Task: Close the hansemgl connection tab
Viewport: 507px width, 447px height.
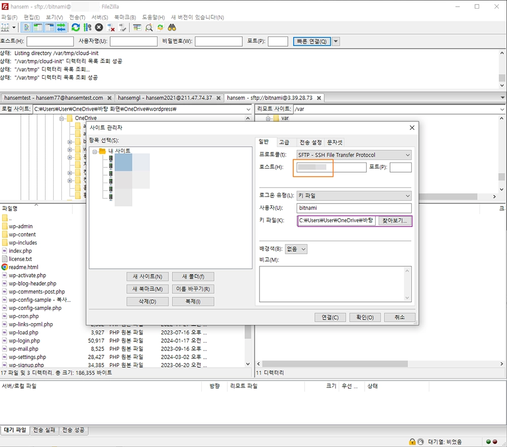Action: point(219,98)
